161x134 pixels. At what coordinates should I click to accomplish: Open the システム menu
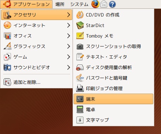pos(79,5)
